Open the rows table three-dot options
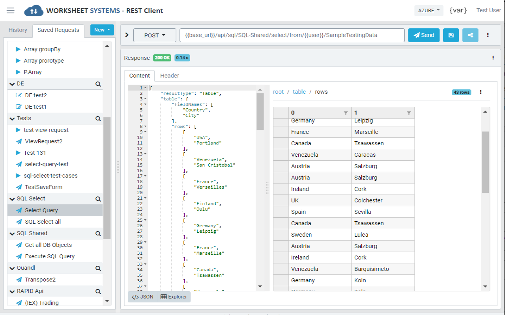This screenshot has width=505, height=315. coord(481,92)
